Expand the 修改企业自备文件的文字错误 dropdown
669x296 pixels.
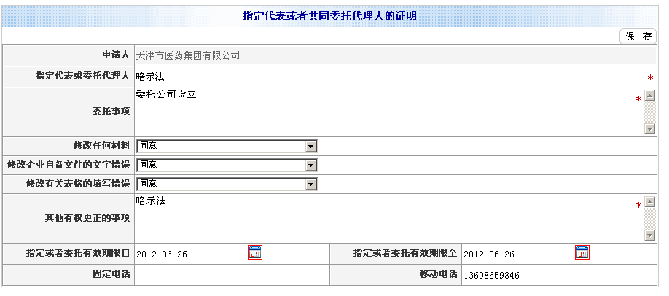[x=311, y=165]
